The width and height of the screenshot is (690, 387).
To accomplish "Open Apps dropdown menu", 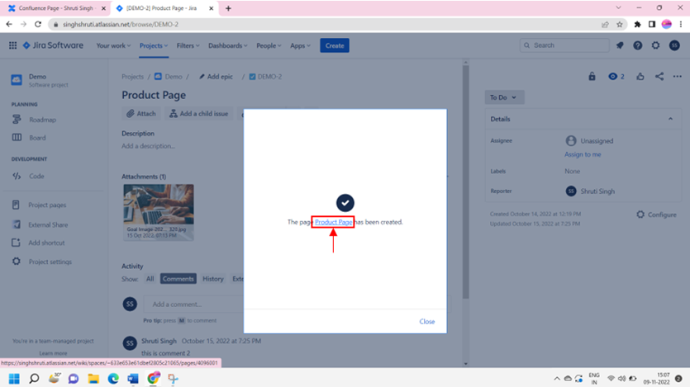I will pyautogui.click(x=300, y=45).
